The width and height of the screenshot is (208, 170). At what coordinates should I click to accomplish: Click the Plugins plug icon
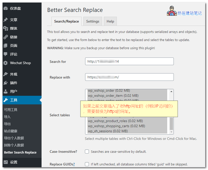coord(6,83)
